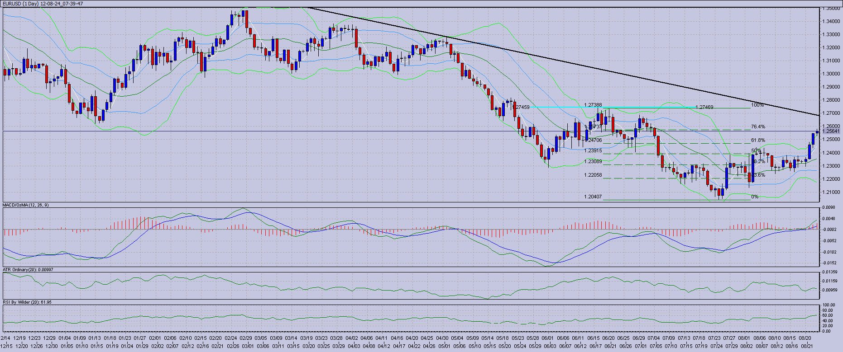Click the 02/29 date axis label

[x=246, y=338]
